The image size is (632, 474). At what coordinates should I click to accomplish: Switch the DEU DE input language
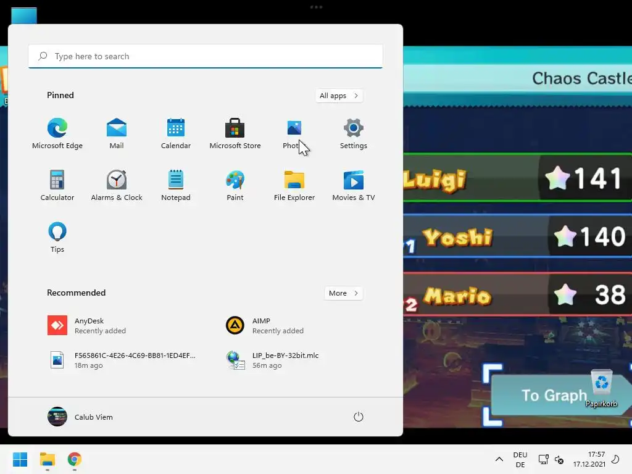tap(520, 459)
